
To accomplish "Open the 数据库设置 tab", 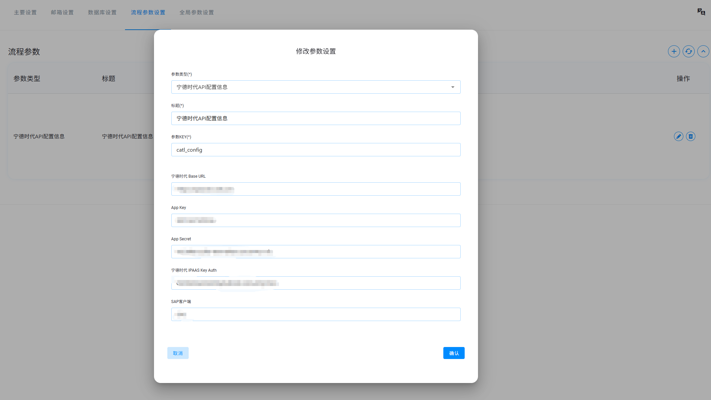I will [x=102, y=12].
